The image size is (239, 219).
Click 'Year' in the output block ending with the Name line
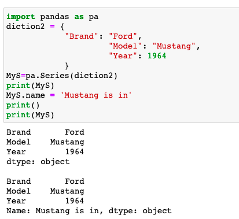16,201
